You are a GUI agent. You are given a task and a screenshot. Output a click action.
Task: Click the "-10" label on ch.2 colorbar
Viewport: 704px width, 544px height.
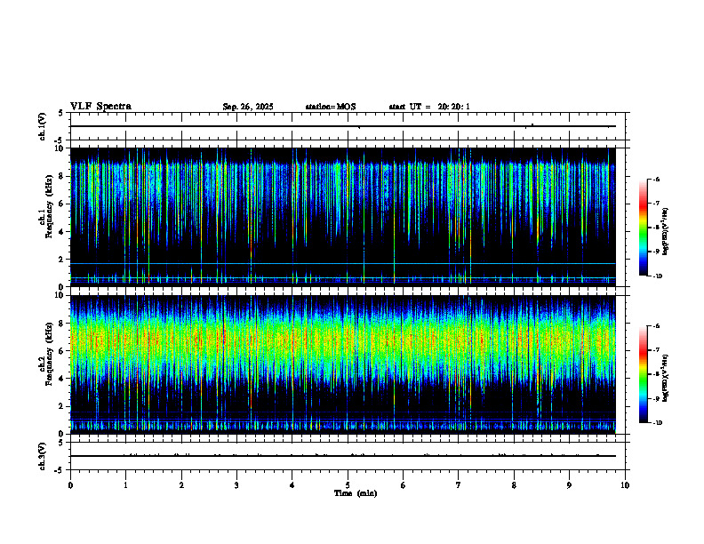pos(658,423)
